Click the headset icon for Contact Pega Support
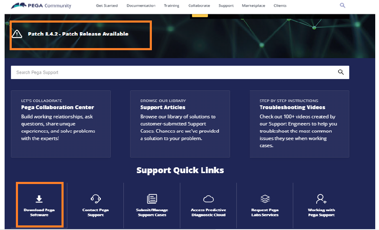This screenshot has height=230, width=379. pos(96,199)
